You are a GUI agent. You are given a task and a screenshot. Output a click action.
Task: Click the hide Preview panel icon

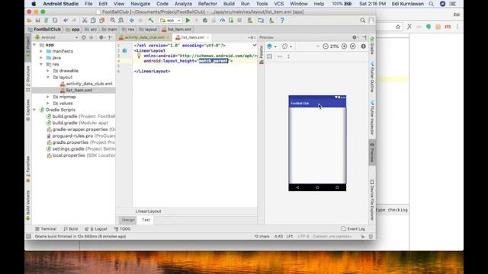[x=364, y=37]
